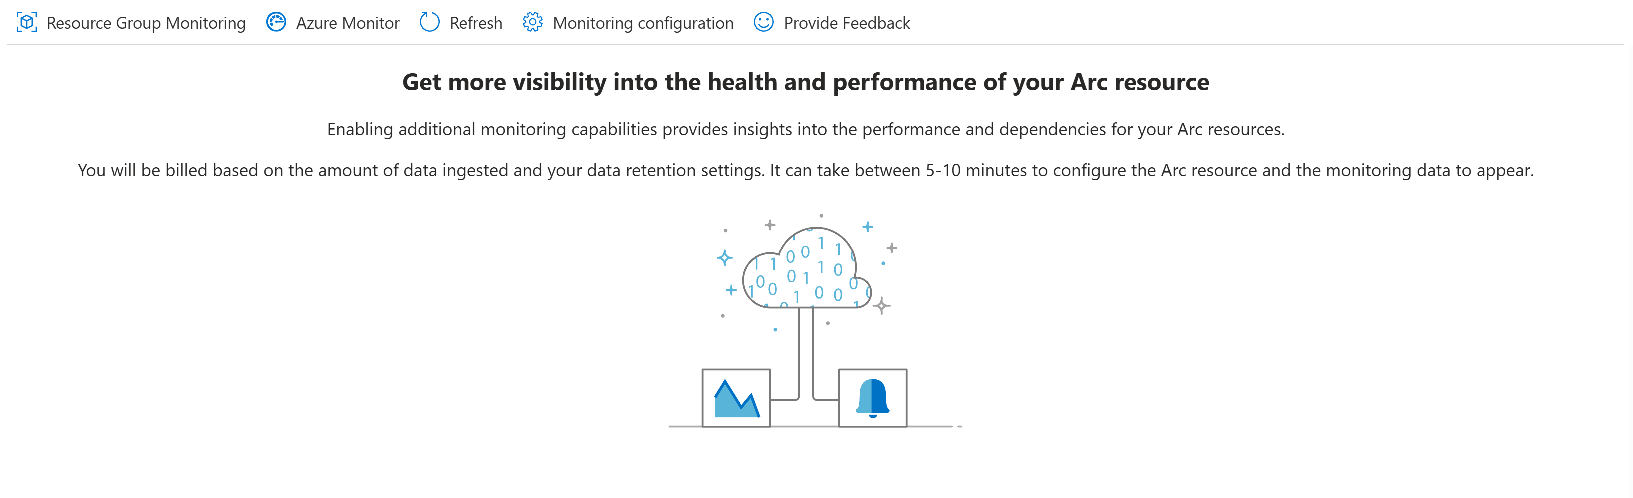
Task: Click the 'Get more visibility' heading
Action: [805, 82]
